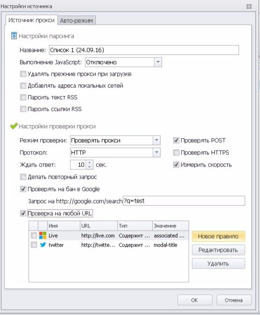Click the Редактировать button
Screen dimensions: 260x315
[218, 250]
